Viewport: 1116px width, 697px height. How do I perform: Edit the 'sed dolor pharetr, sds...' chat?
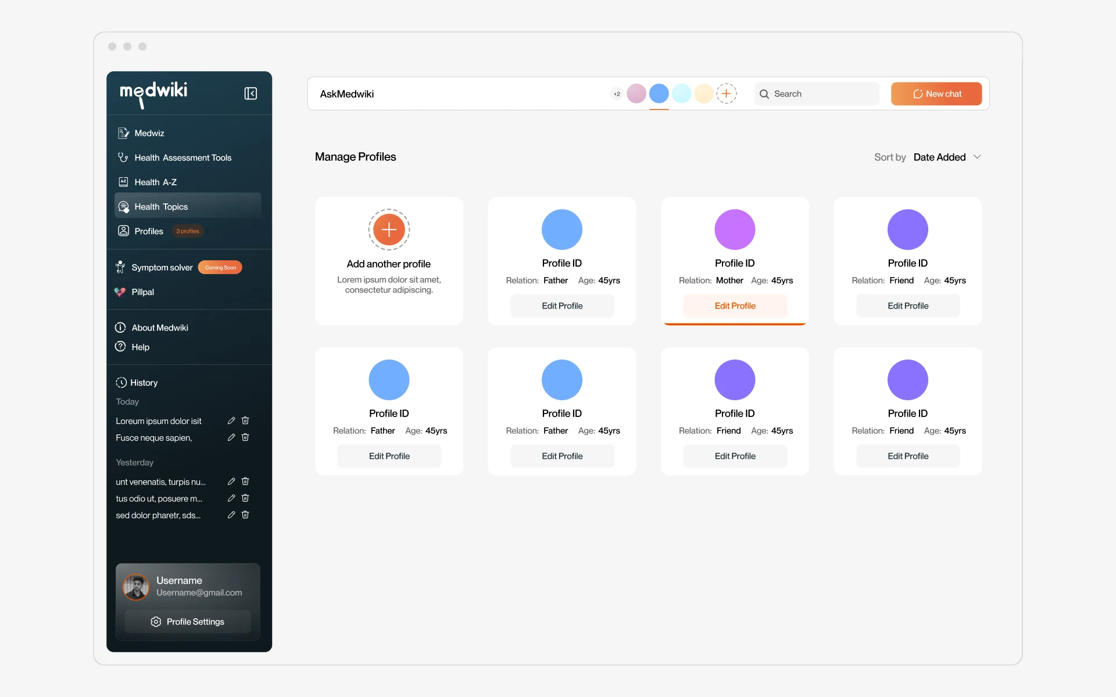tap(231, 515)
